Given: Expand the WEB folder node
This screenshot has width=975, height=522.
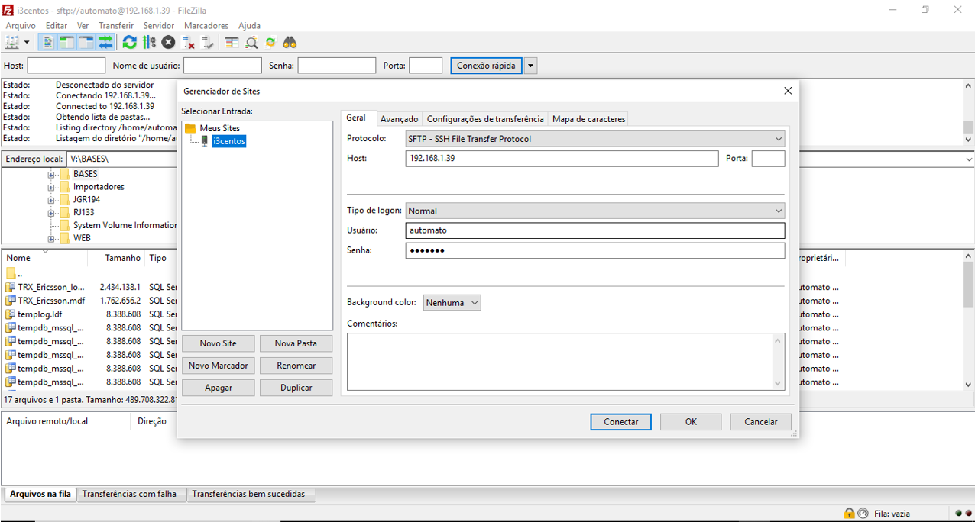Looking at the screenshot, I should tap(51, 239).
